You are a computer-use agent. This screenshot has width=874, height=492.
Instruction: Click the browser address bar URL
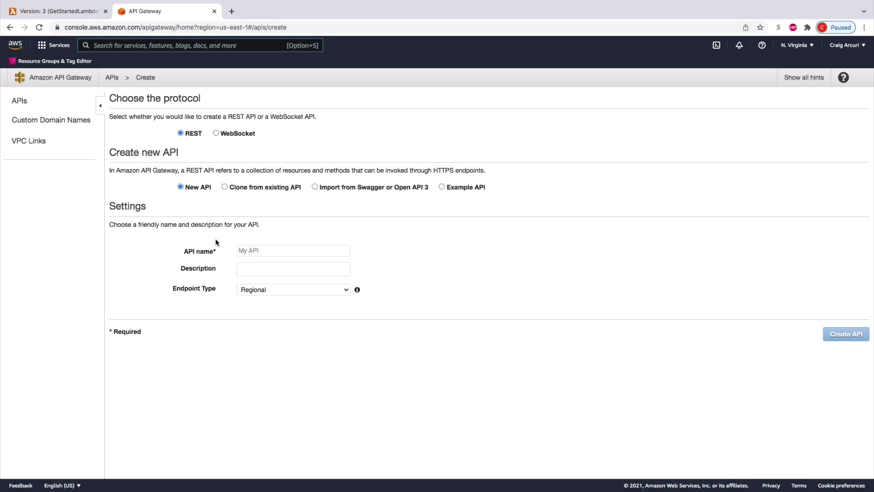pyautogui.click(x=176, y=27)
